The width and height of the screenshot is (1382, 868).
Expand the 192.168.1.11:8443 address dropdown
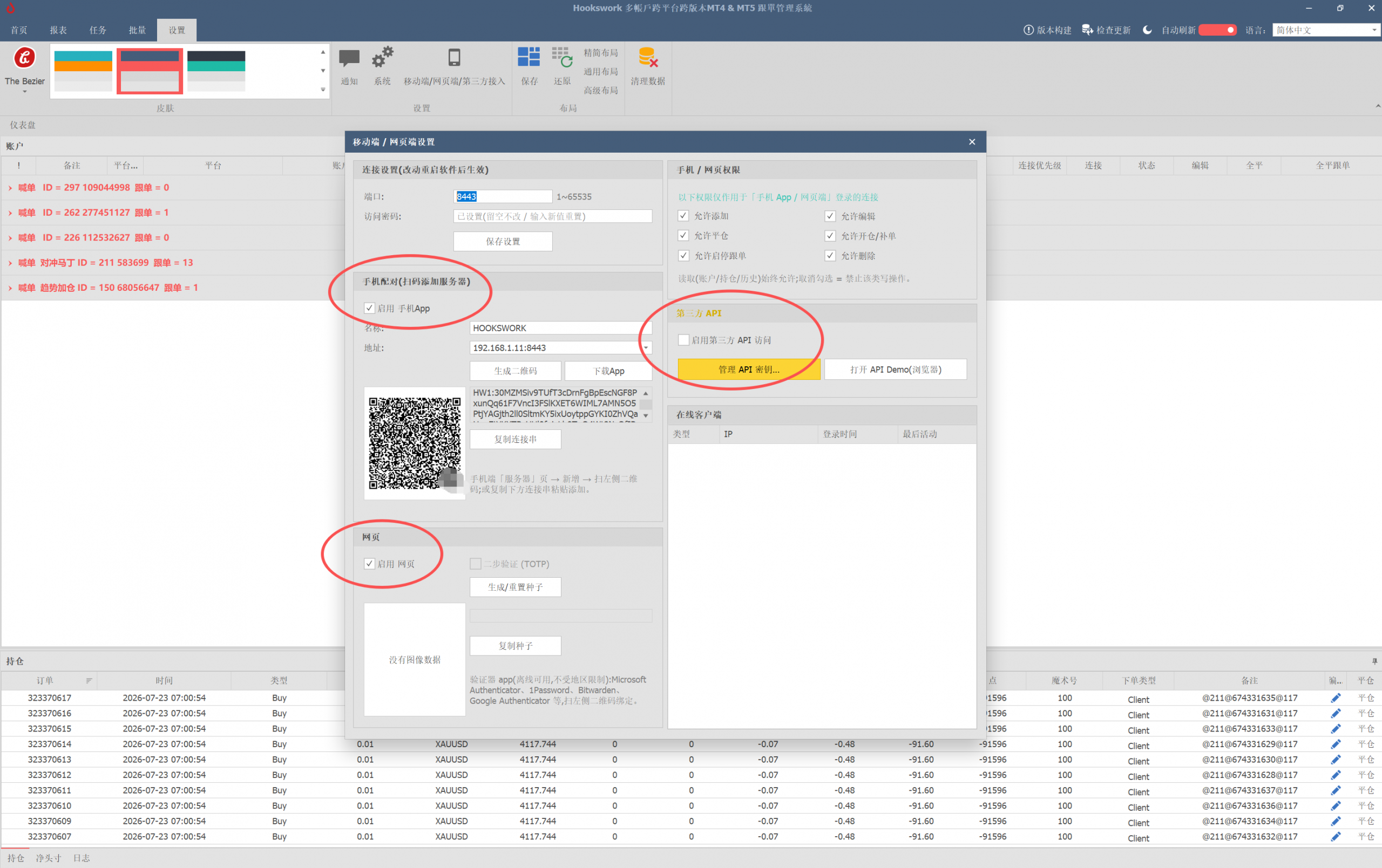(x=646, y=347)
